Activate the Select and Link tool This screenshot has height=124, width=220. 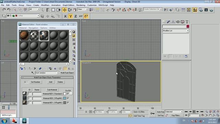click(15, 10)
